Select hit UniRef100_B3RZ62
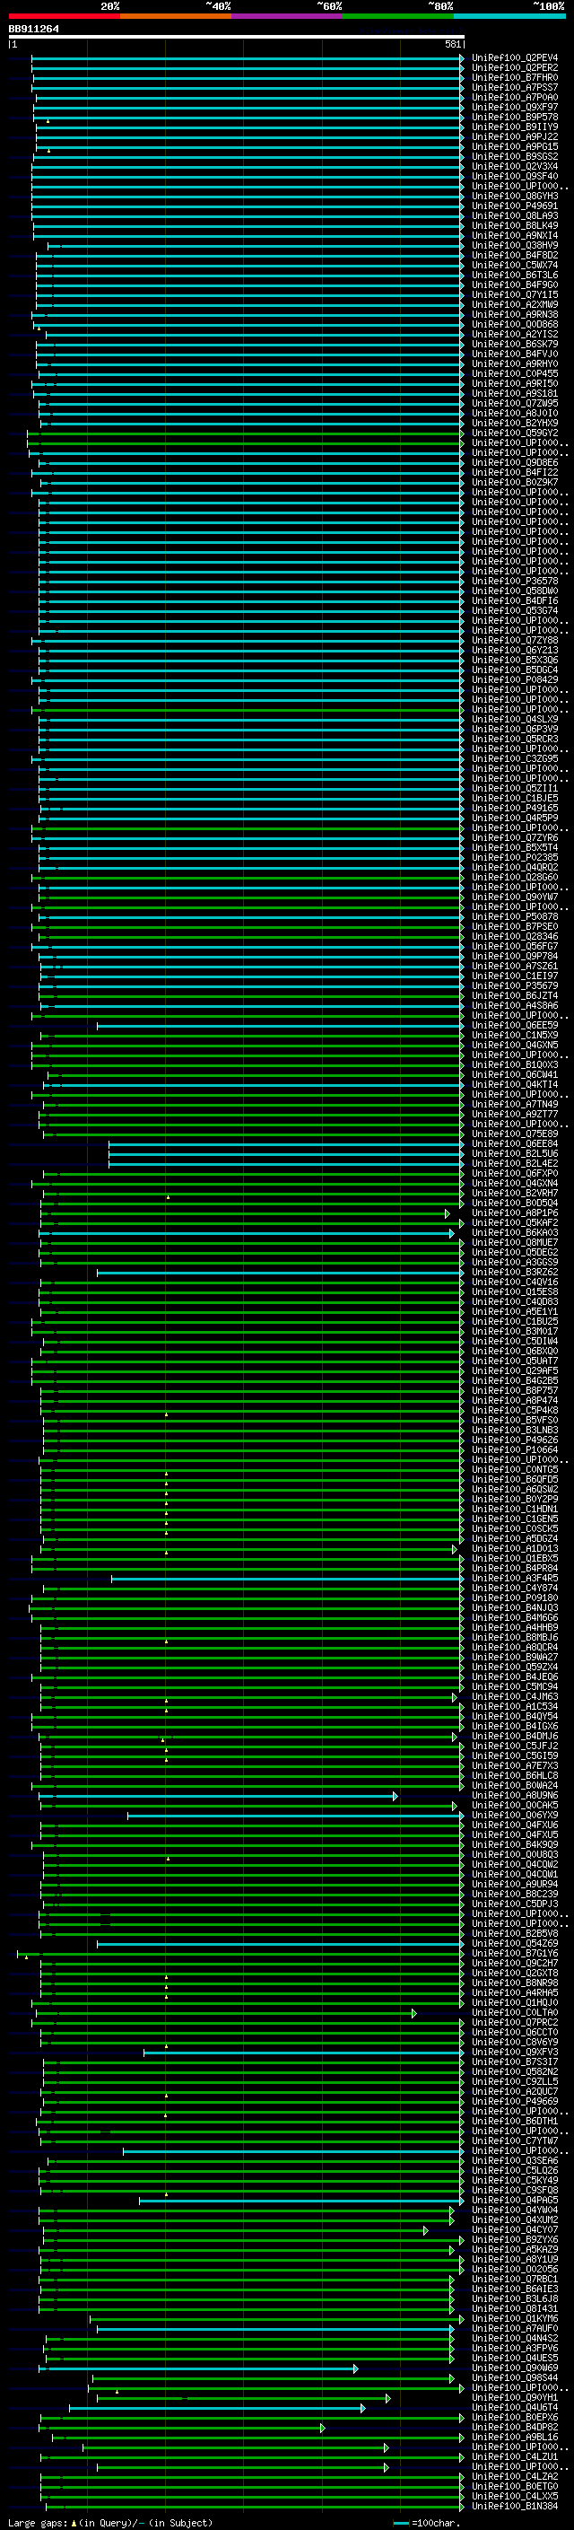This screenshot has width=574, height=2530. [x=515, y=1272]
